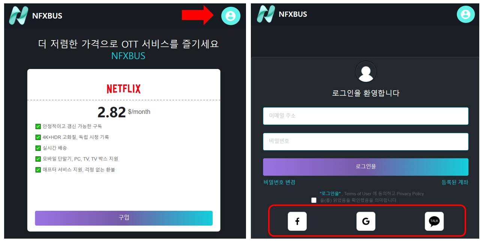Tick the terms agreement checkbox
Viewport: 483px width, 242px height.
pyautogui.click(x=314, y=200)
